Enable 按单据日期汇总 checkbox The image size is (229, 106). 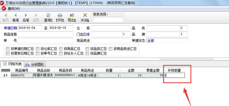pos(8,49)
